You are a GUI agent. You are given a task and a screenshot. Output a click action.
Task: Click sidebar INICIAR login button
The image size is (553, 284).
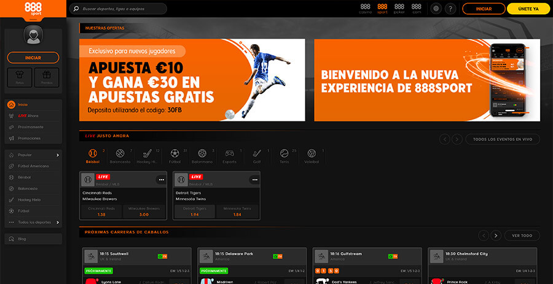pyautogui.click(x=33, y=58)
